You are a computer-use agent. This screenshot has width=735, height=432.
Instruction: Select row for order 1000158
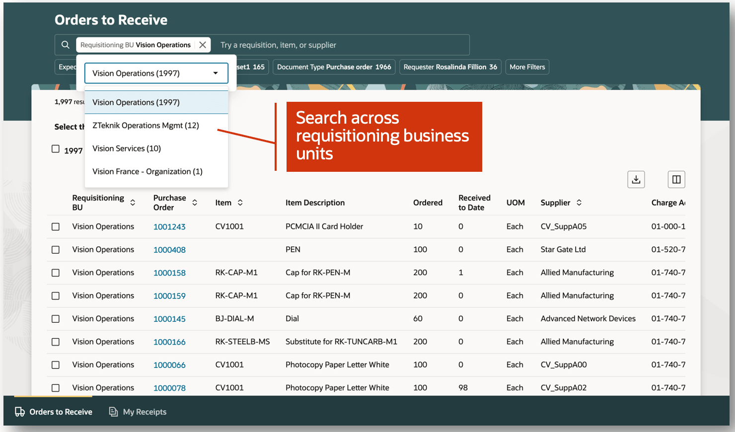(x=56, y=273)
